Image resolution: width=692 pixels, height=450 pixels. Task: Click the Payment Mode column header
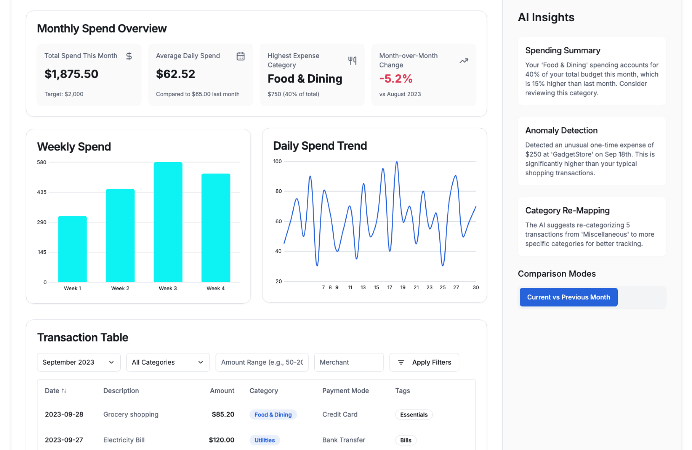point(345,391)
